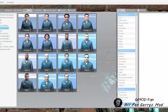This screenshot has width=168, height=112.
Task: Choose the Button tool
Action: tap(127, 56)
